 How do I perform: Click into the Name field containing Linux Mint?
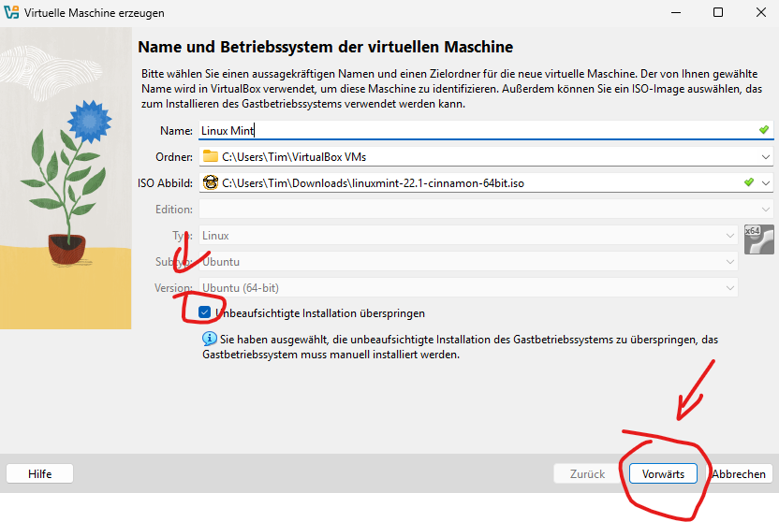click(x=486, y=131)
